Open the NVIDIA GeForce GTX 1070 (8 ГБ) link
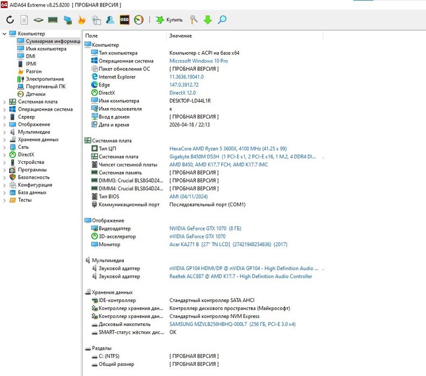426x376 pixels. [x=205, y=229]
